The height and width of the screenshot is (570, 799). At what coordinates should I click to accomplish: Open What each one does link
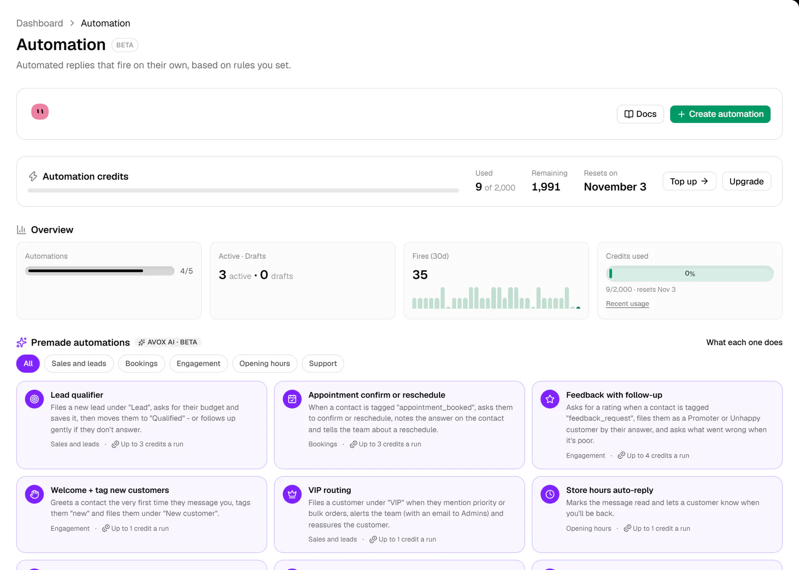pos(744,342)
